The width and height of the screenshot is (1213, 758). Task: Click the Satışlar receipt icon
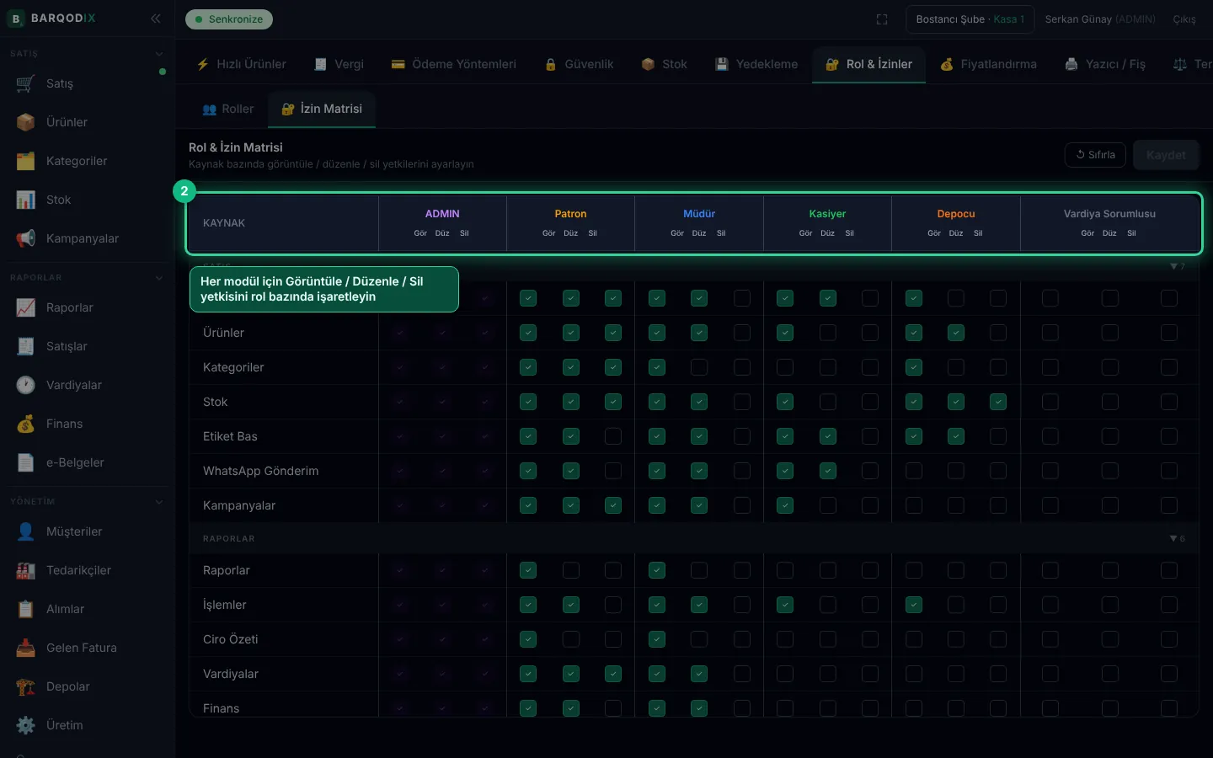(x=26, y=346)
